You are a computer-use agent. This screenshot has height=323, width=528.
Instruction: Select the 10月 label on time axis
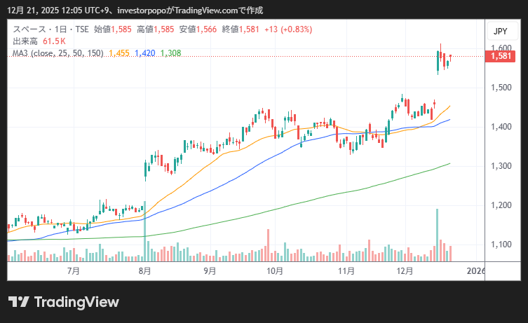click(275, 270)
